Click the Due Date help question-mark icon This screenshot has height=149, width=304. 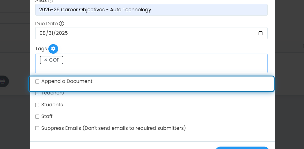(62, 23)
